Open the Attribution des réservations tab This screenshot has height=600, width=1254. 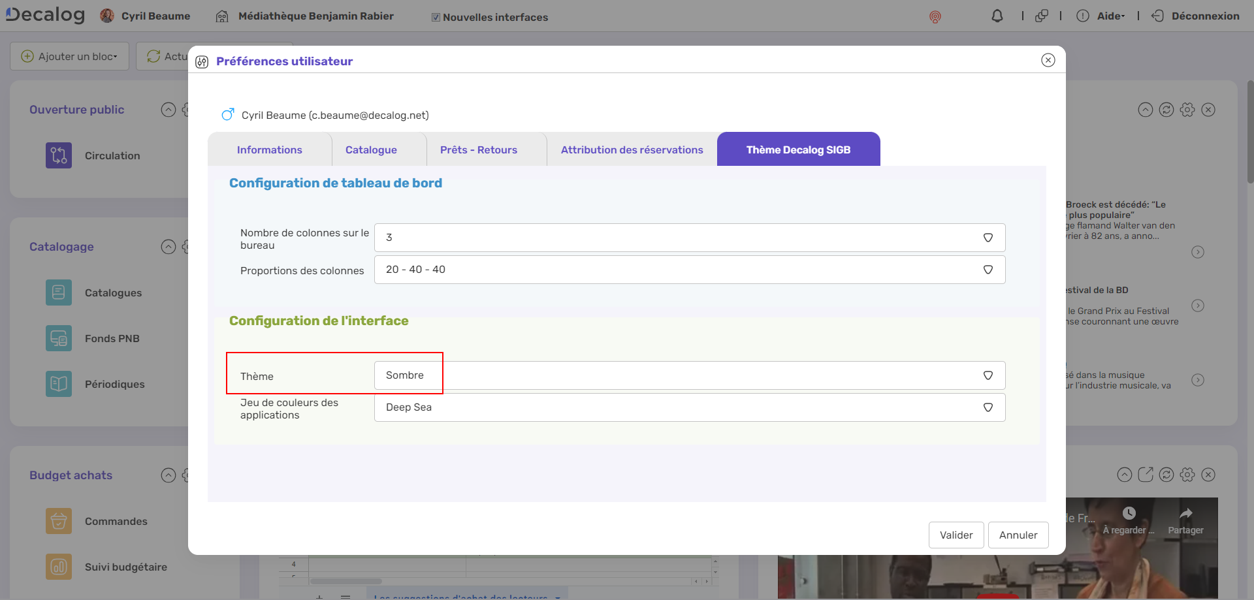pos(631,150)
